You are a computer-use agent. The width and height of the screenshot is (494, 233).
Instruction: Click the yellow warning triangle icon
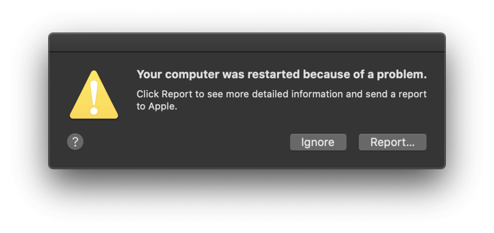94,95
